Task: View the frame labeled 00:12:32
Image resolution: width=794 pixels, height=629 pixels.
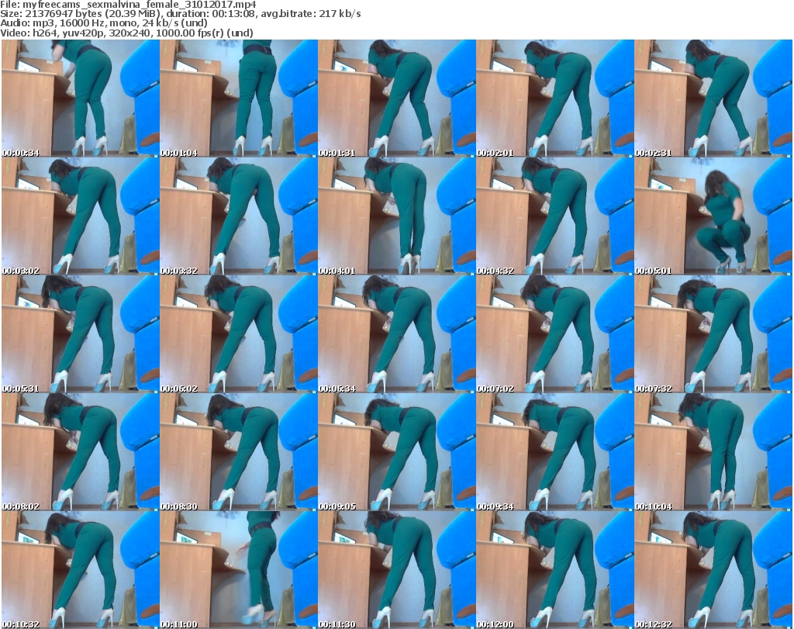Action: click(713, 570)
